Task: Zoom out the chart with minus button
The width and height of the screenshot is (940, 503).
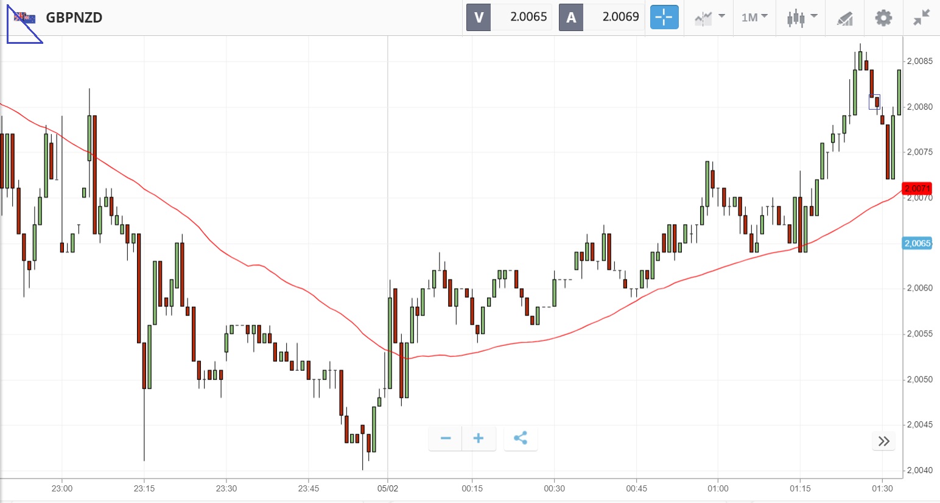Action: tap(446, 438)
